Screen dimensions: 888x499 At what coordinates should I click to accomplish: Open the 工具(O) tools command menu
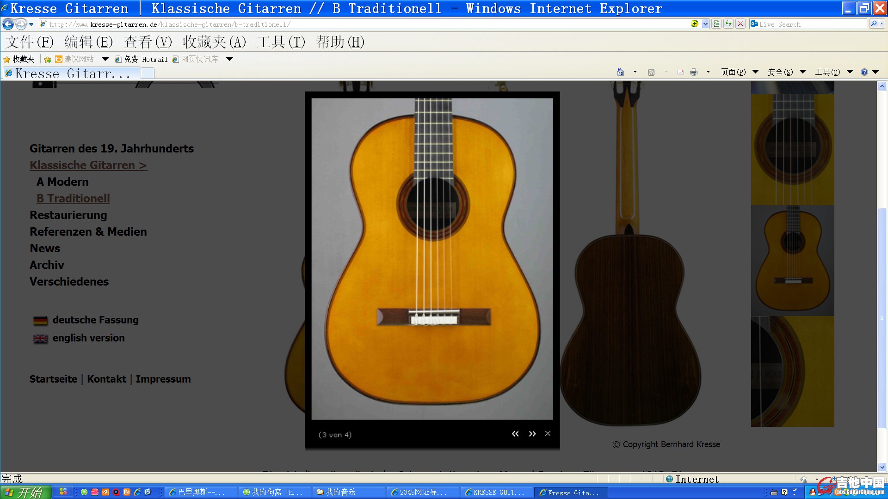coord(834,72)
